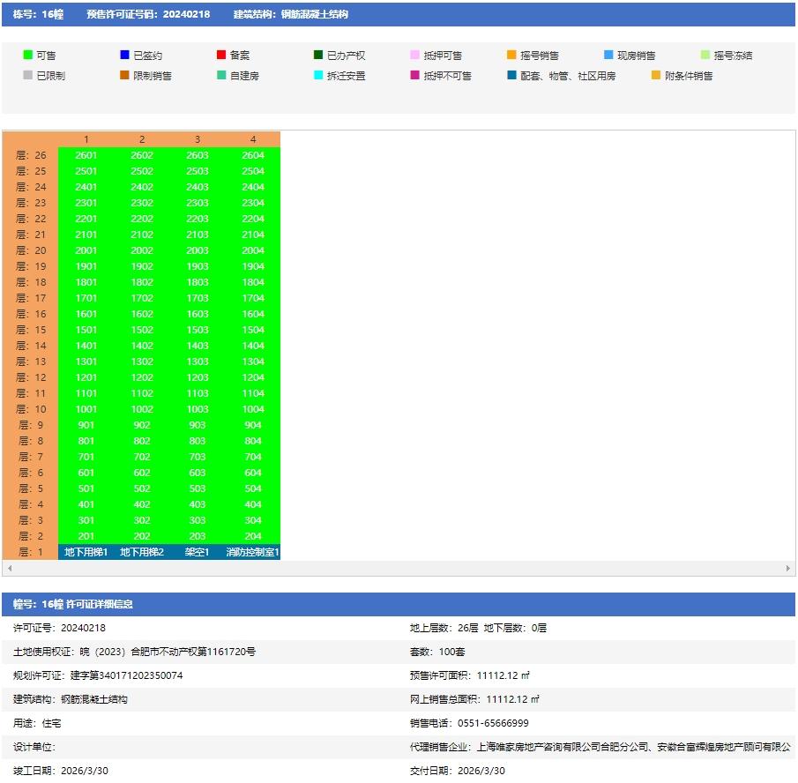The height and width of the screenshot is (783, 798).
Task: Click the brown 限制销售 legend swatch
Action: [124, 75]
